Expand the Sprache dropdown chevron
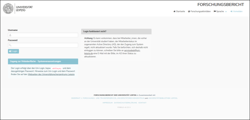250x120 pixels. tap(226, 12)
